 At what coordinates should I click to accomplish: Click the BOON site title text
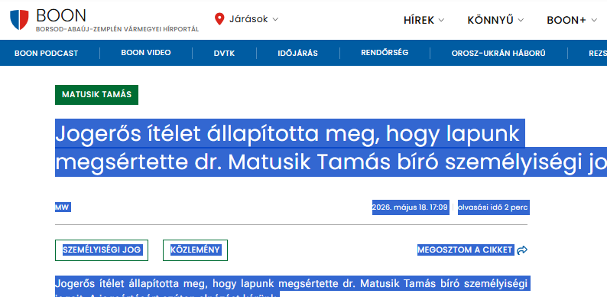[x=61, y=16]
